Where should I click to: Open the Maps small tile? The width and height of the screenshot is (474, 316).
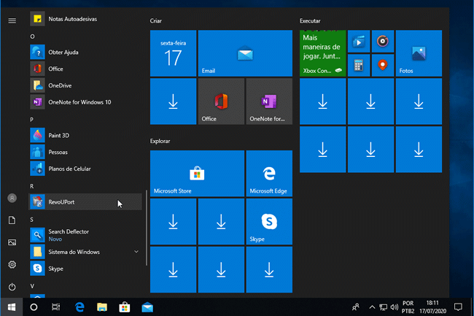pos(382,66)
